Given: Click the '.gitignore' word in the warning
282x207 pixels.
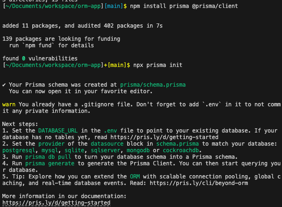Looking at the screenshot, I should (97, 104).
